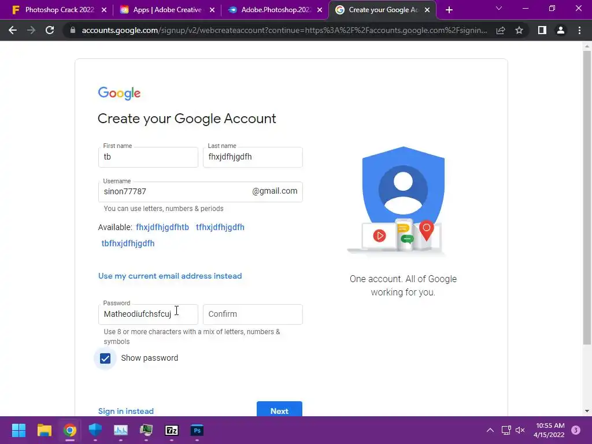Close the Photoshop Crack 2022 tab

pos(104,10)
